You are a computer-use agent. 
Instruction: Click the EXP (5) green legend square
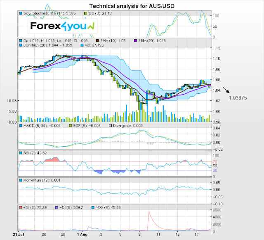(71, 126)
